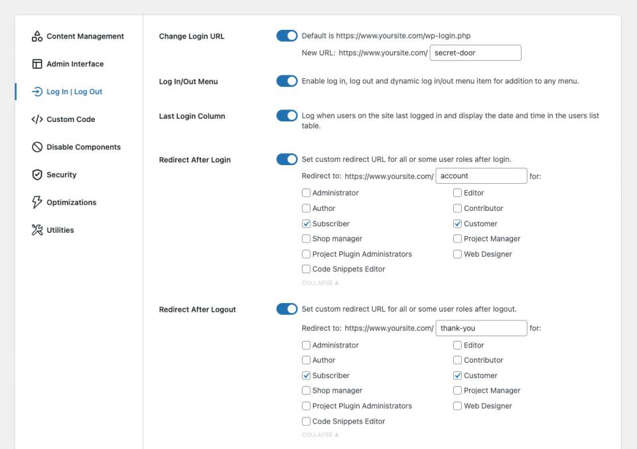The image size is (637, 449).
Task: Click the Log In | Log Out arrow icon
Action: click(x=37, y=92)
